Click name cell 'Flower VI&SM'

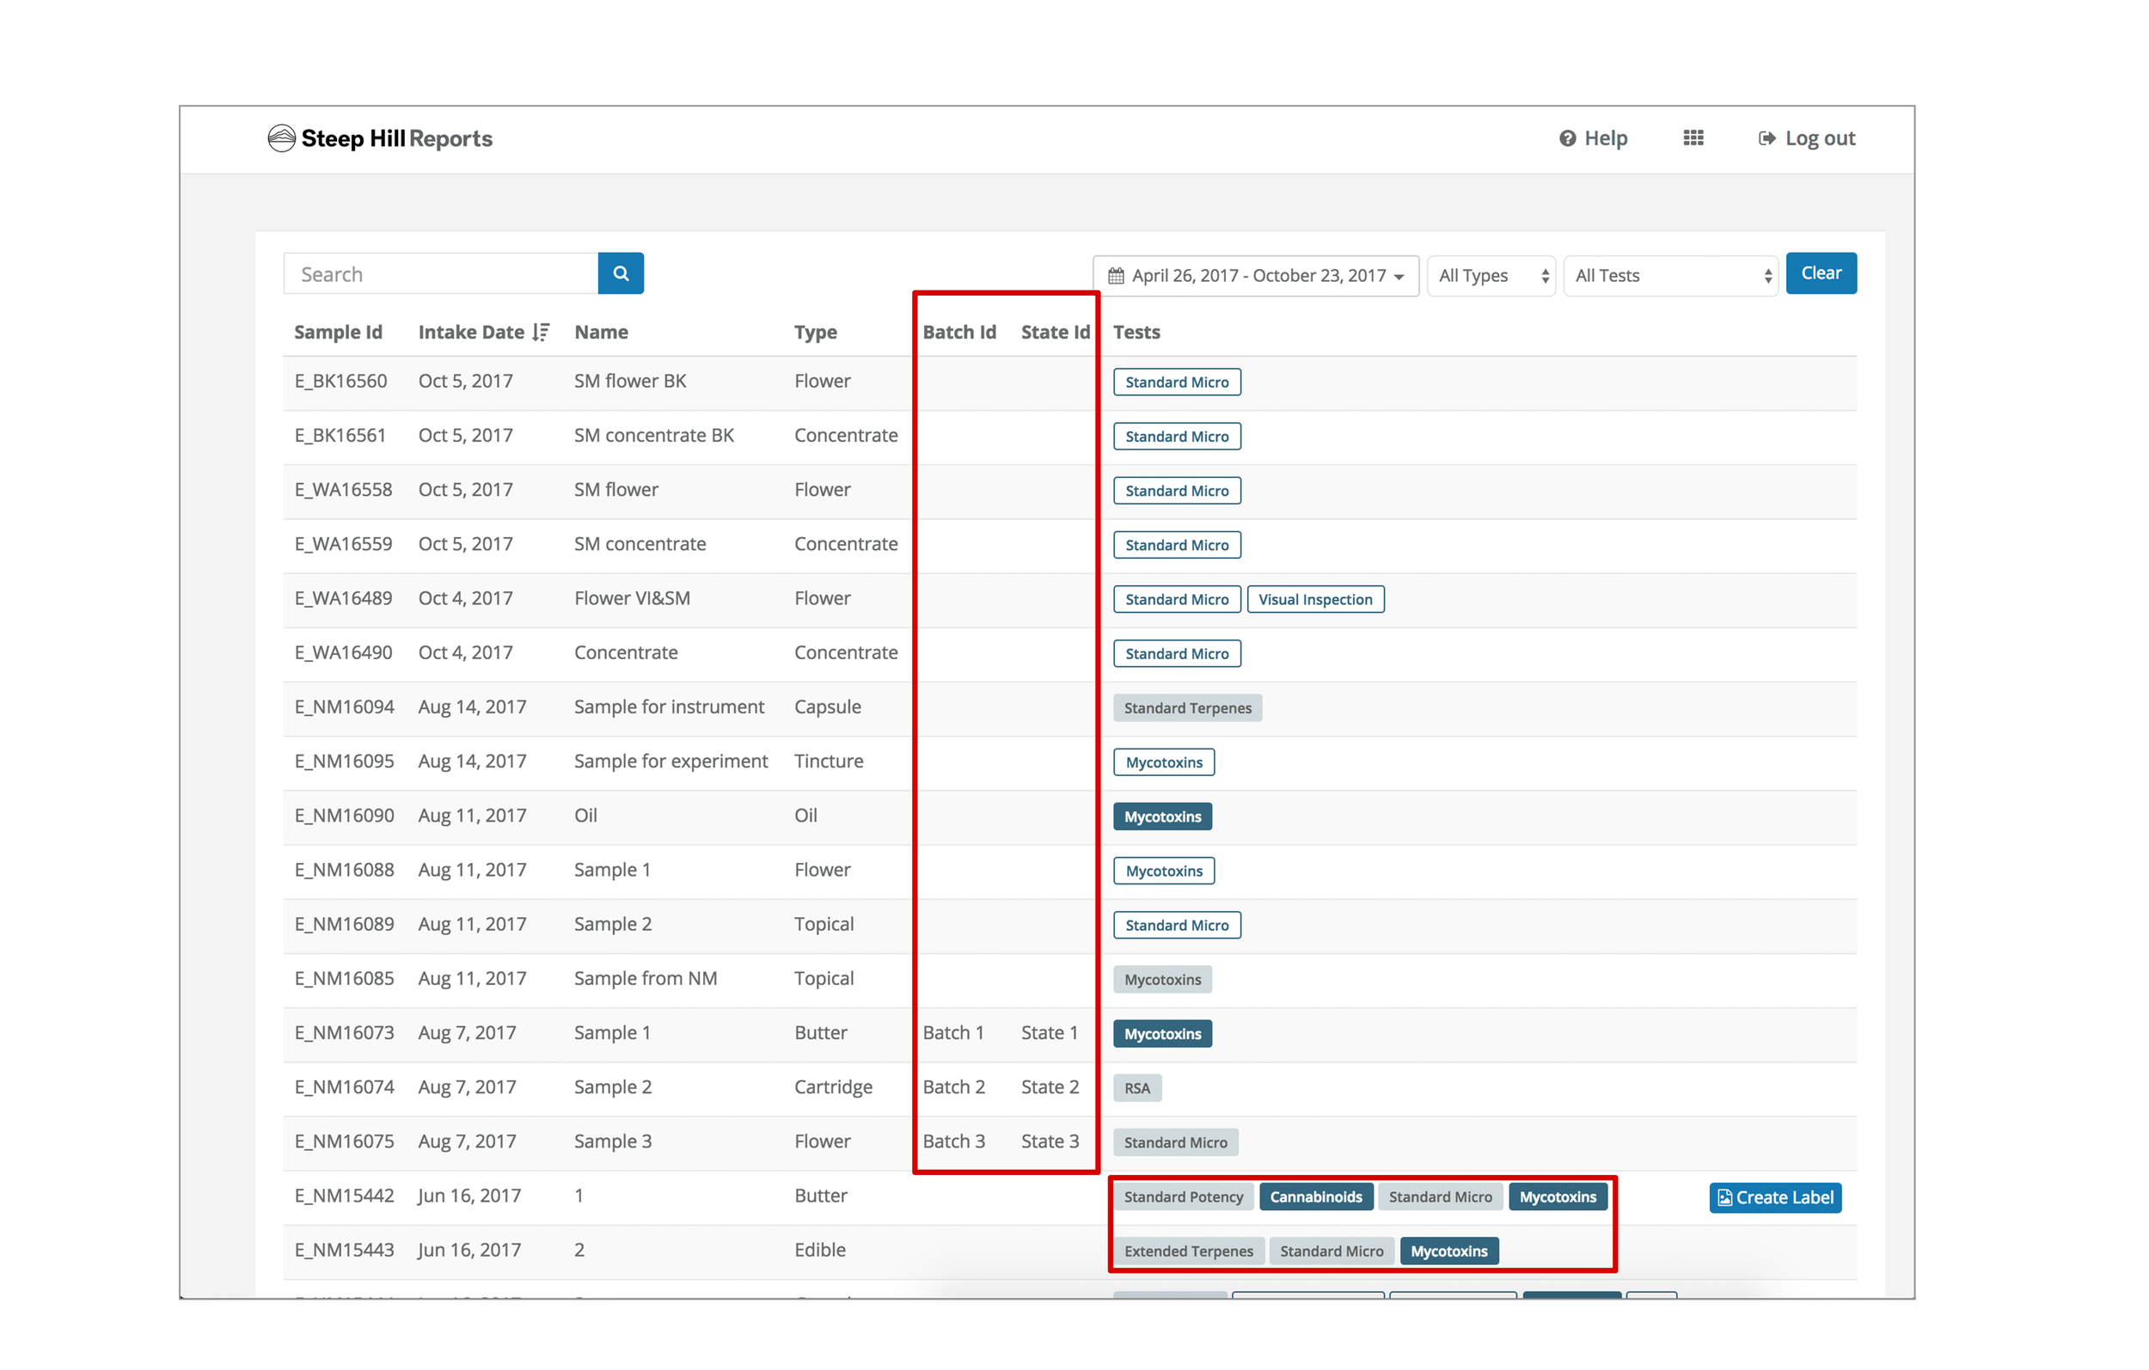click(x=632, y=599)
